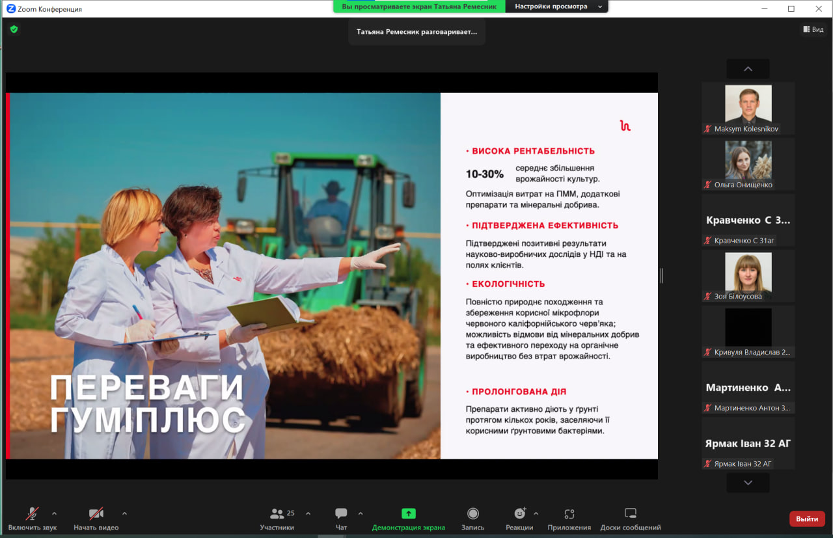This screenshot has width=833, height=538.
Task: Expand the participants options chevron
Action: [308, 513]
